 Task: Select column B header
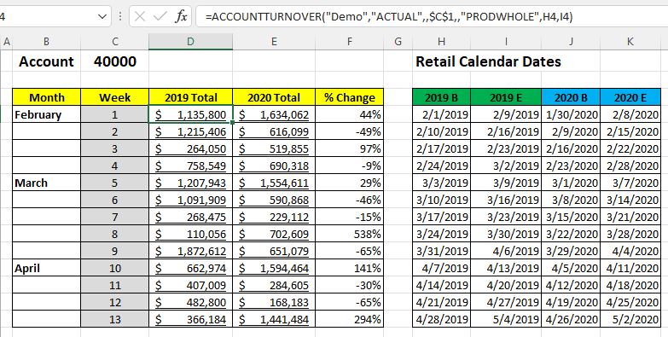point(46,41)
